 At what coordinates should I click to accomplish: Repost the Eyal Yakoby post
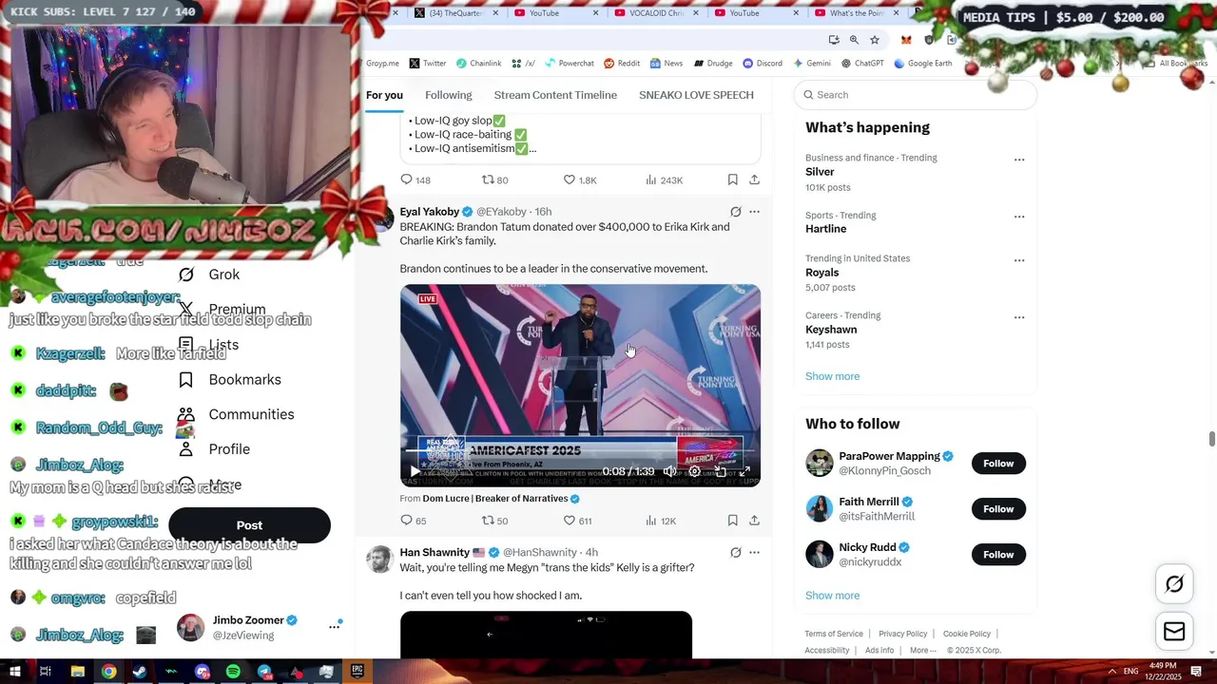point(488,521)
